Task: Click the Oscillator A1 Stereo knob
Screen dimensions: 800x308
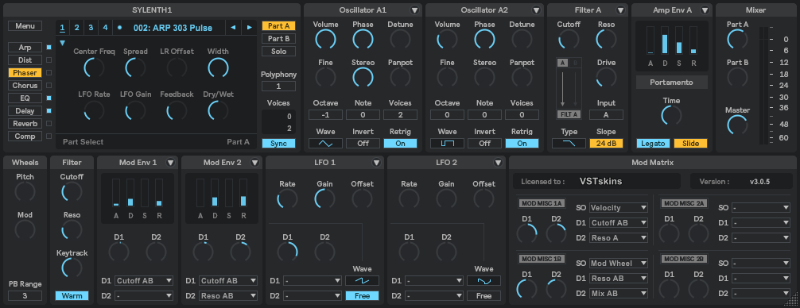Action: point(363,77)
